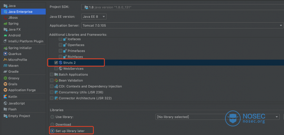
Task: Click the Batch Applications folder icon
Action: pyautogui.click(x=56, y=75)
